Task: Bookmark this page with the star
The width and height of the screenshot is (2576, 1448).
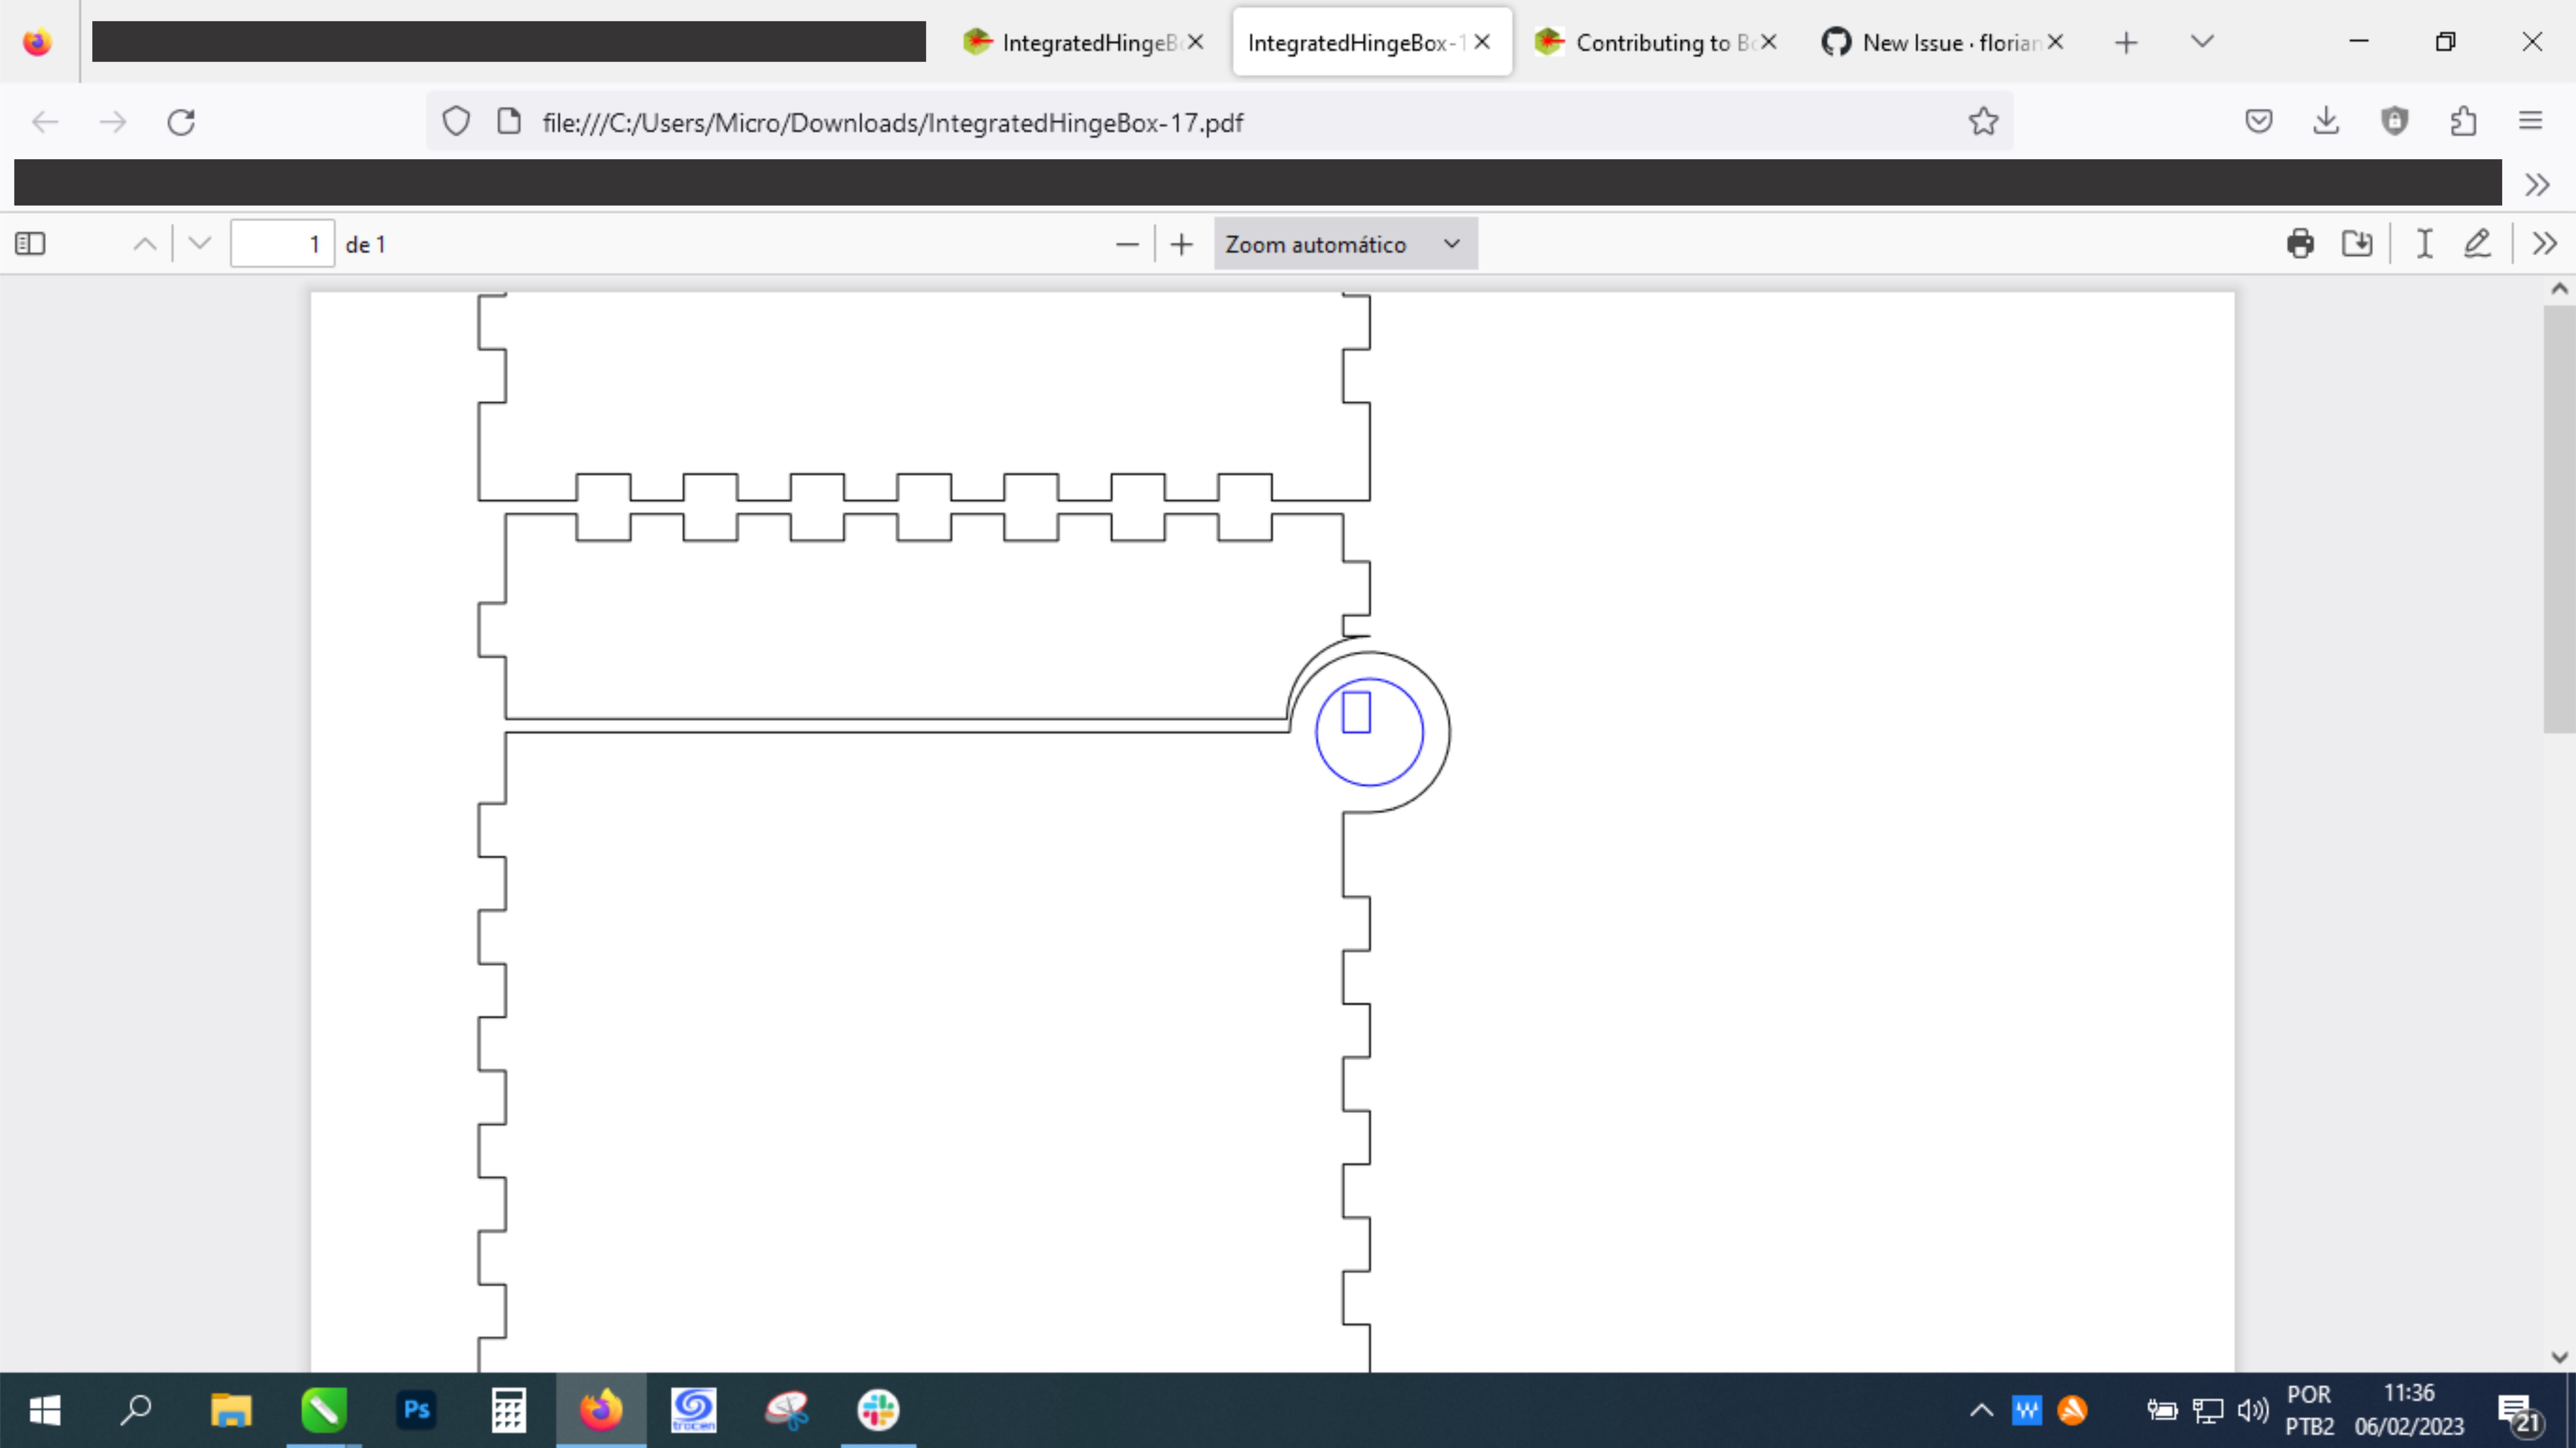Action: click(x=1983, y=121)
